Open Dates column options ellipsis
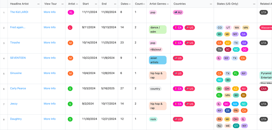Image resolution: width=272 pixels, height=130 pixels. point(129,4)
